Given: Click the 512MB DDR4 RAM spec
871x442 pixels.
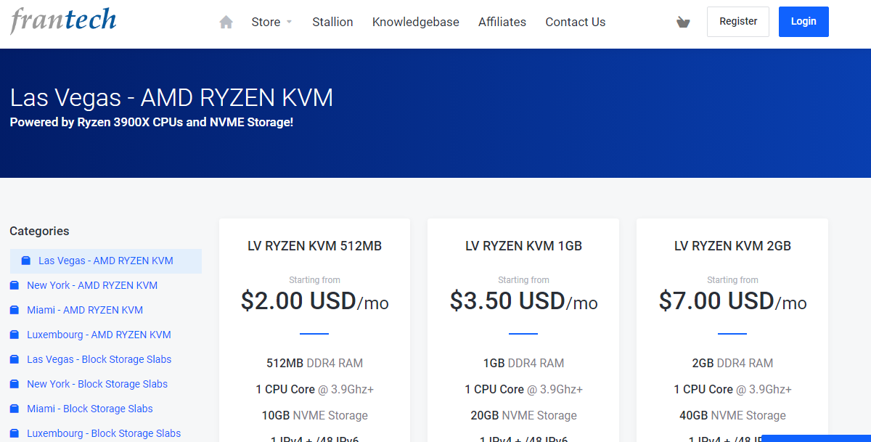Looking at the screenshot, I should pos(314,363).
